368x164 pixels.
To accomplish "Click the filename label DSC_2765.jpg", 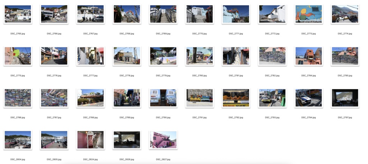I will (x=18, y=34).
